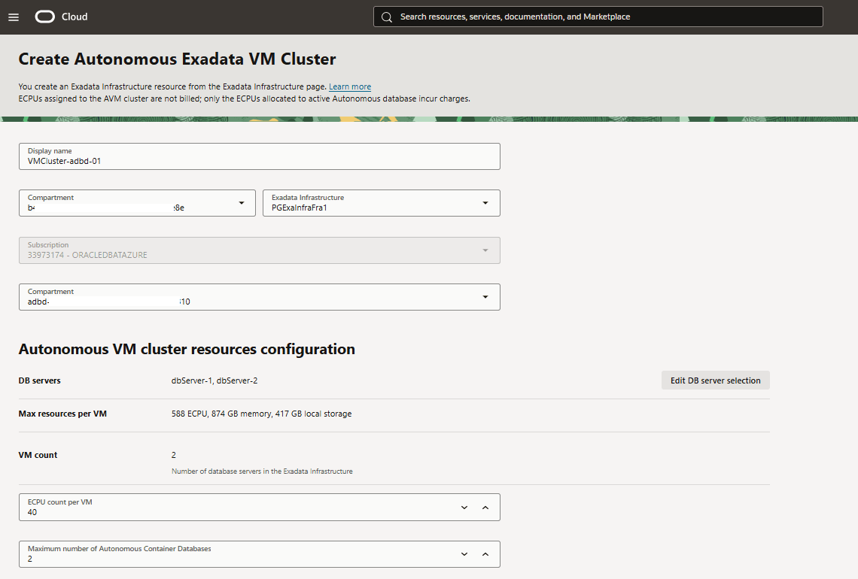The width and height of the screenshot is (858, 579).
Task: Increase Maximum Autonomous Container Databases with up arrow
Action: coord(485,553)
